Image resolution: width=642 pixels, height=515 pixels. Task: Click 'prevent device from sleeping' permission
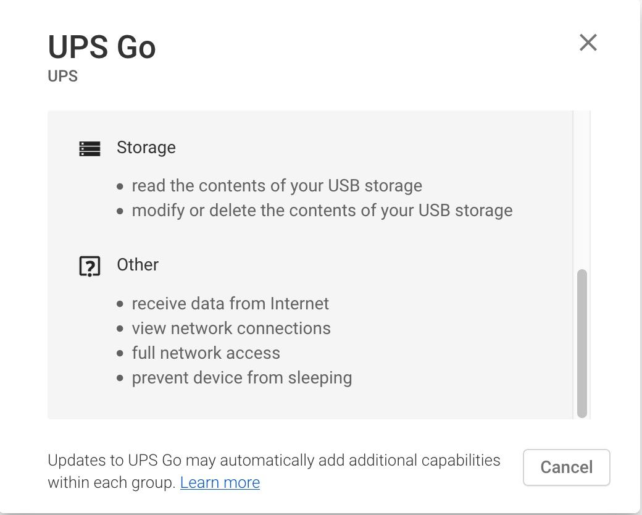tap(242, 378)
